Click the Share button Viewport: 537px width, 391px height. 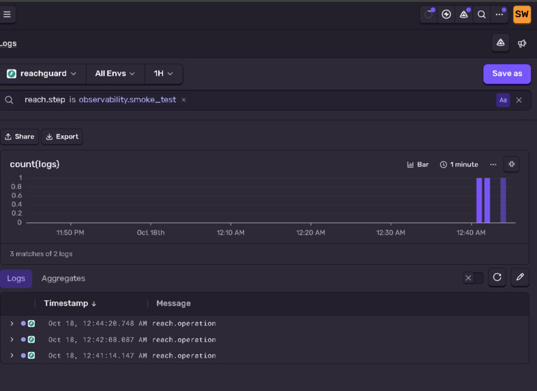pyautogui.click(x=20, y=136)
